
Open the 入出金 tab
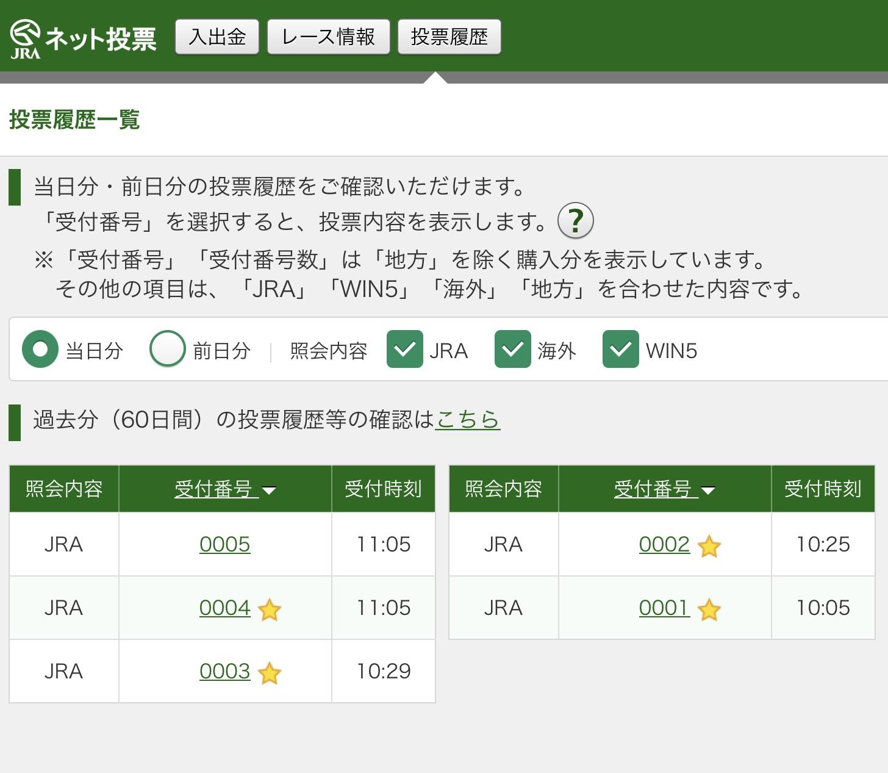tap(217, 37)
